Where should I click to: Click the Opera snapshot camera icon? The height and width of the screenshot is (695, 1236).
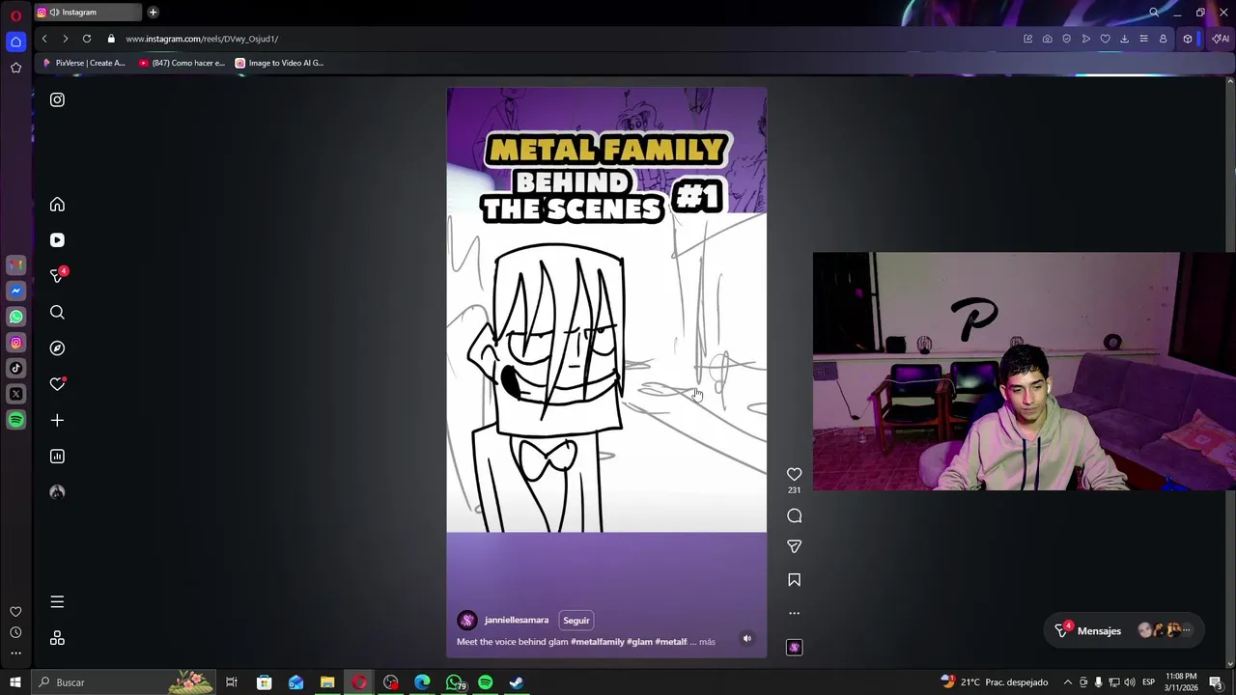(x=1047, y=39)
